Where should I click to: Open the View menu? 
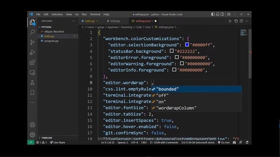coord(69,14)
